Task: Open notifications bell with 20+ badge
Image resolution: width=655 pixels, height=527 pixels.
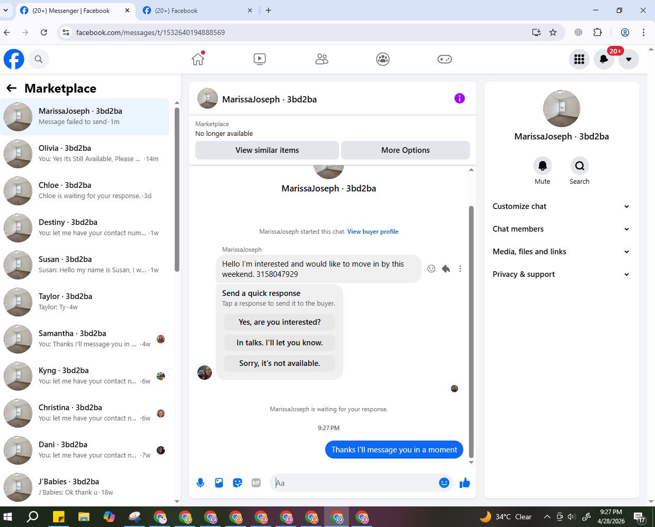Action: [604, 59]
